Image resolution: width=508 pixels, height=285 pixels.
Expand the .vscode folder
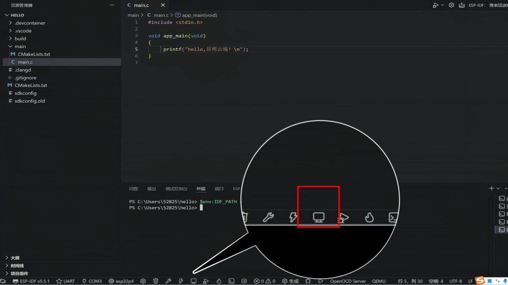click(x=10, y=31)
